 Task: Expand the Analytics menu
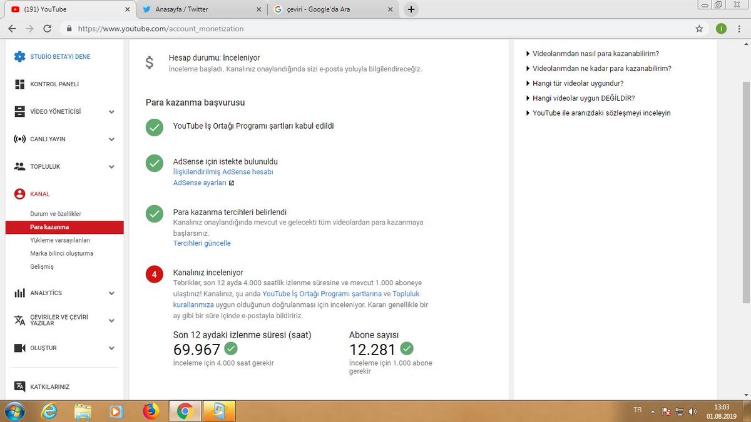111,293
